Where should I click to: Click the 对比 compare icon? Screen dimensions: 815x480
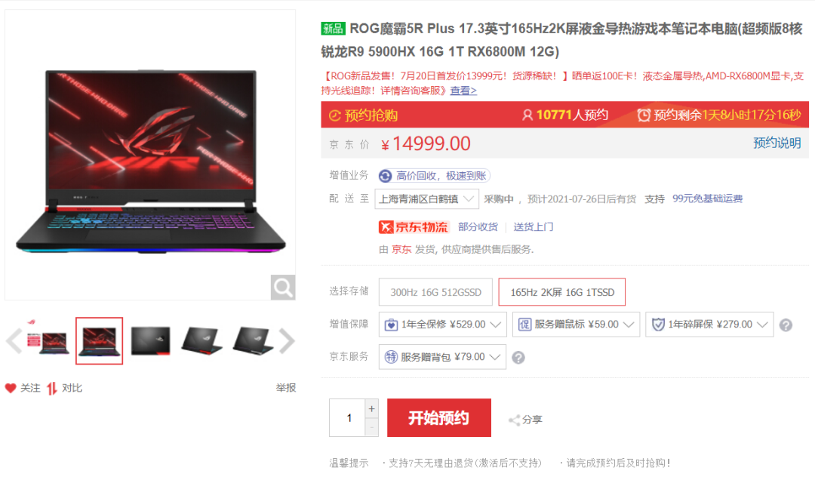click(x=51, y=389)
